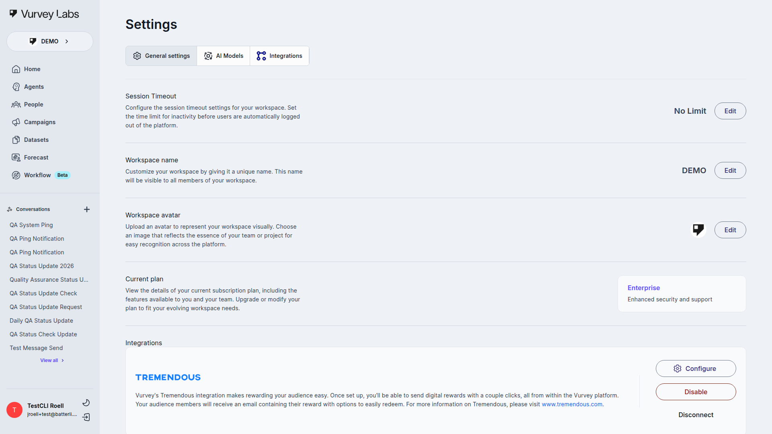This screenshot has width=772, height=434.
Task: Click the workspace avatar thumbnail
Action: tap(698, 230)
